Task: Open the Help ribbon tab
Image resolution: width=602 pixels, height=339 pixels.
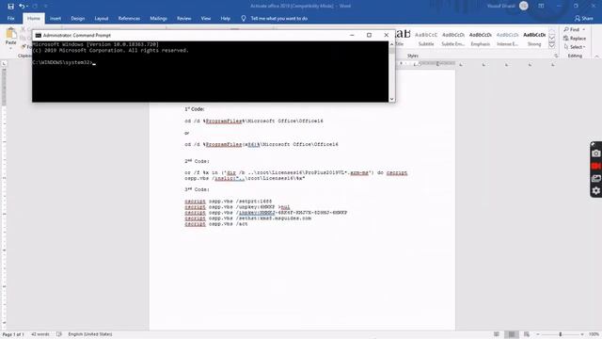Action: 226,19
